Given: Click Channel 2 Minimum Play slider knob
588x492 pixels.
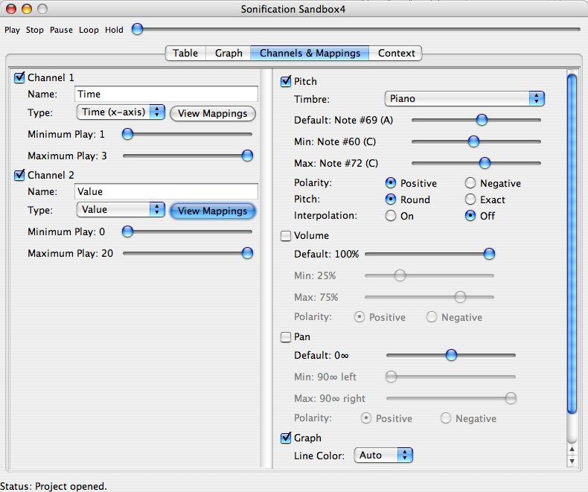Looking at the screenshot, I should tap(128, 231).
